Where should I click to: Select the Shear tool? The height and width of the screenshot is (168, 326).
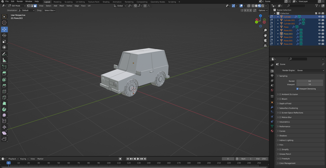pyautogui.click(x=4, y=133)
